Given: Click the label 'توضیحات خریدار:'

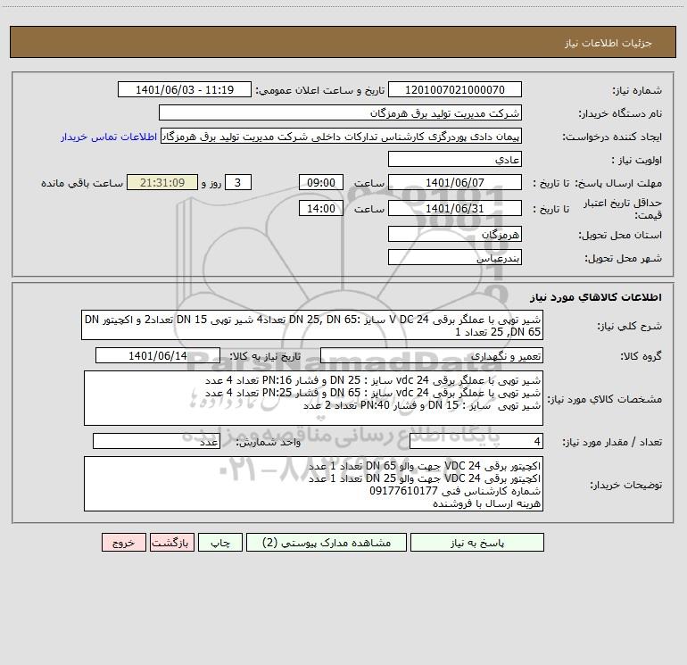Looking at the screenshot, I should (x=625, y=485).
